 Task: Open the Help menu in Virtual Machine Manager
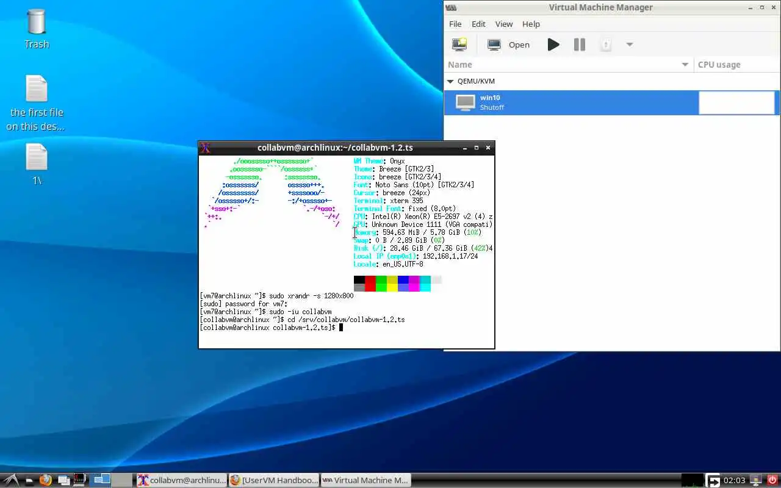pyautogui.click(x=531, y=24)
